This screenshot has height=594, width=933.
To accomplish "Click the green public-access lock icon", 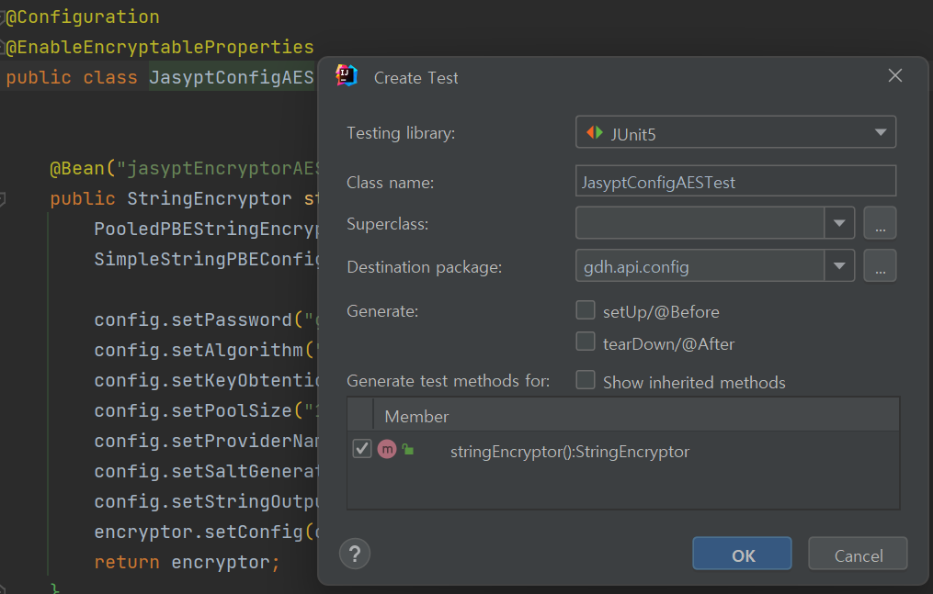I will [407, 449].
